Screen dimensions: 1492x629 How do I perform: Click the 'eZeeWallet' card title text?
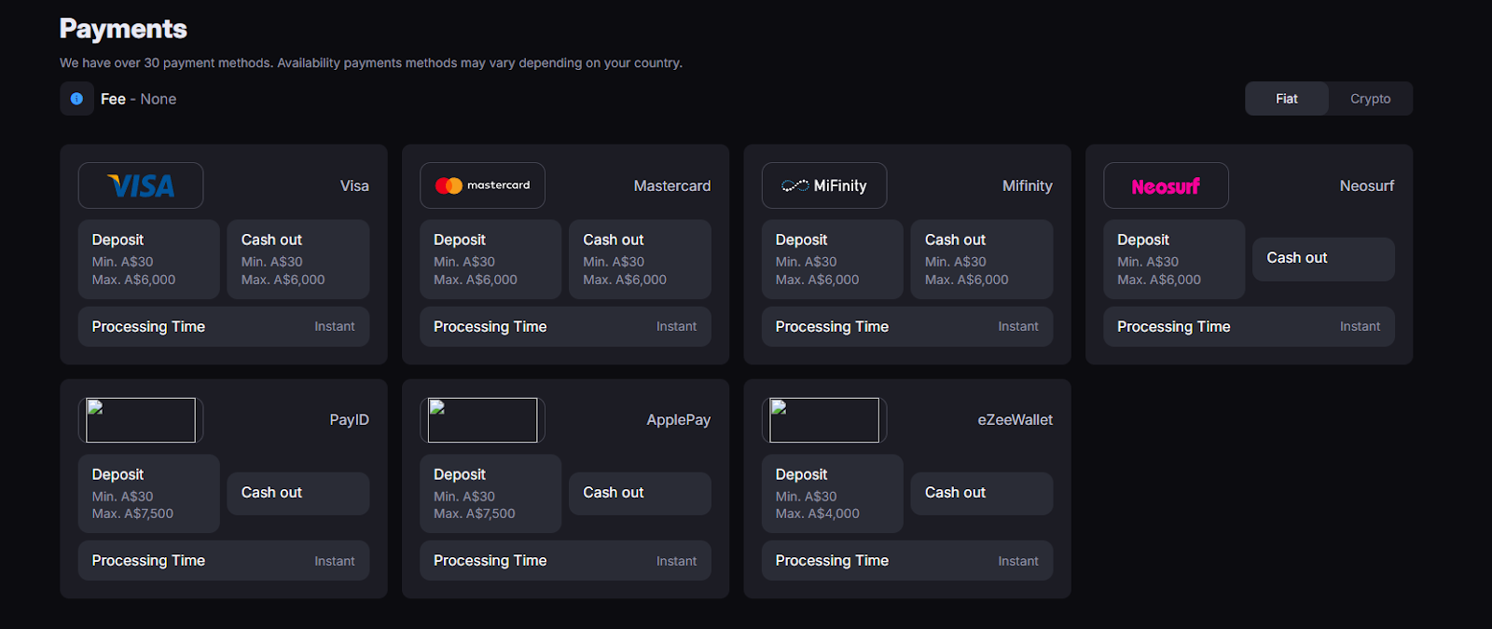coord(1015,420)
